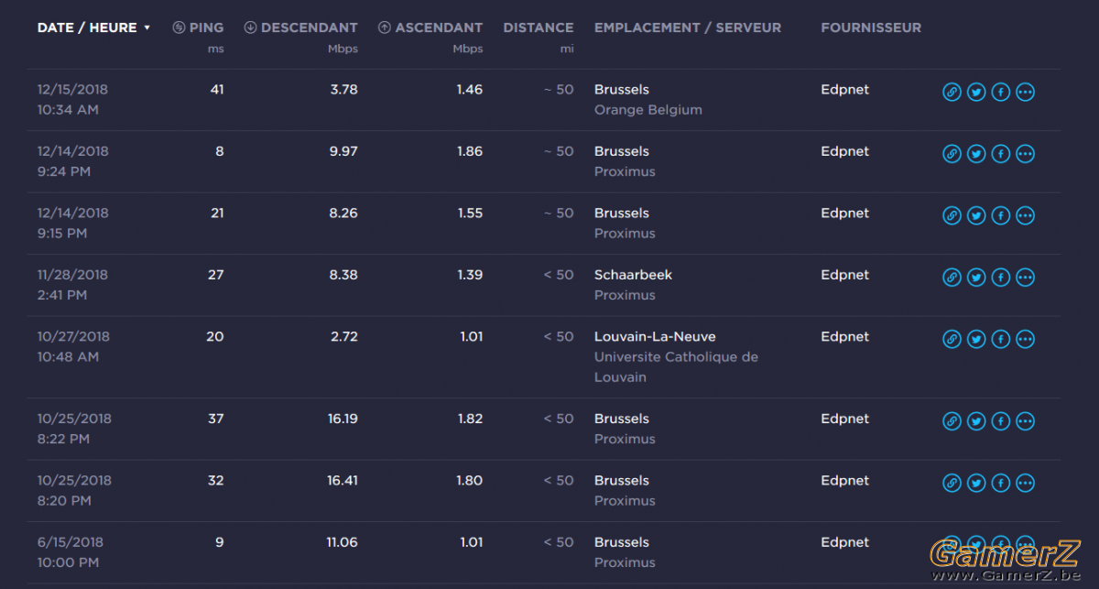Viewport: 1099px width, 589px height.
Task: Select the "1.46" upload value
Action: [470, 90]
